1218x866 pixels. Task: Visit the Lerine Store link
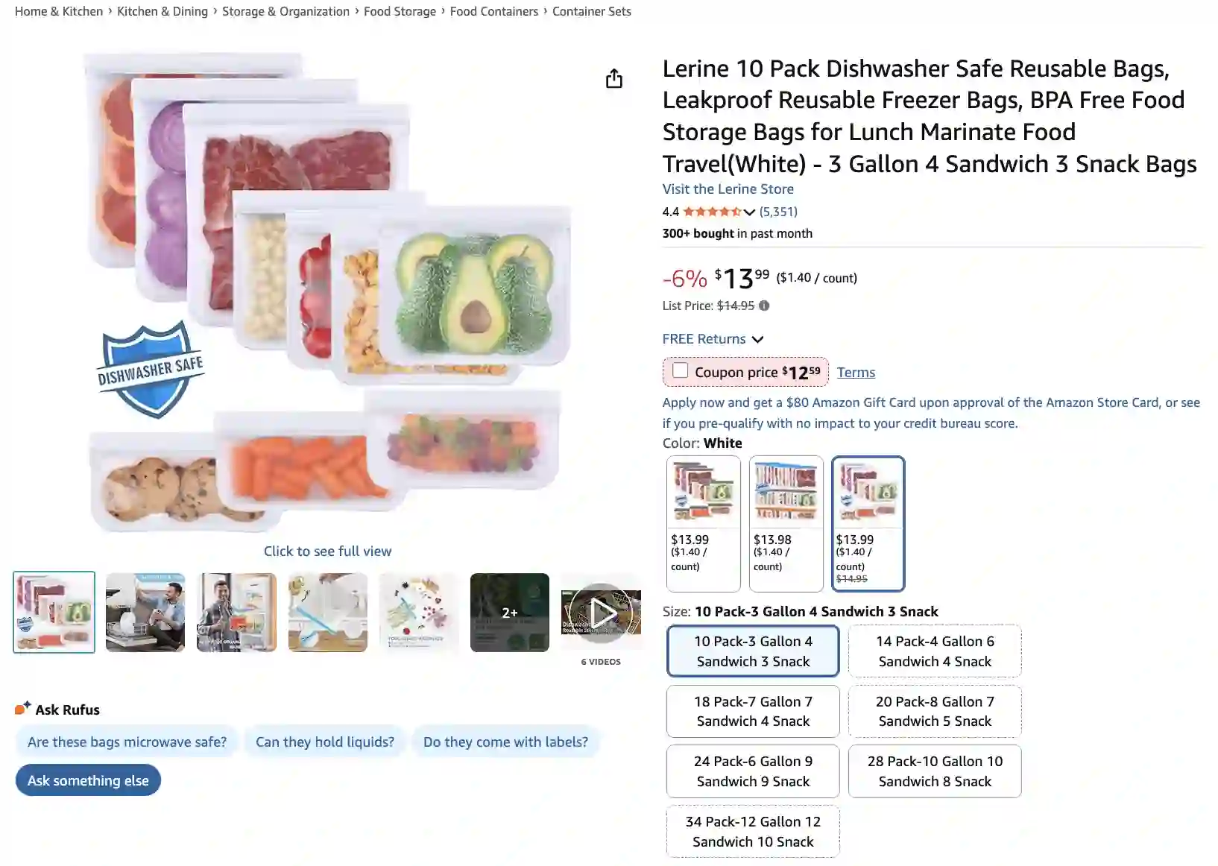click(728, 189)
